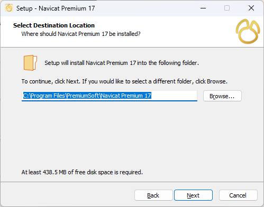
Task: Click the 'Setup will install Navicat Premium 17' message
Action: (122, 63)
